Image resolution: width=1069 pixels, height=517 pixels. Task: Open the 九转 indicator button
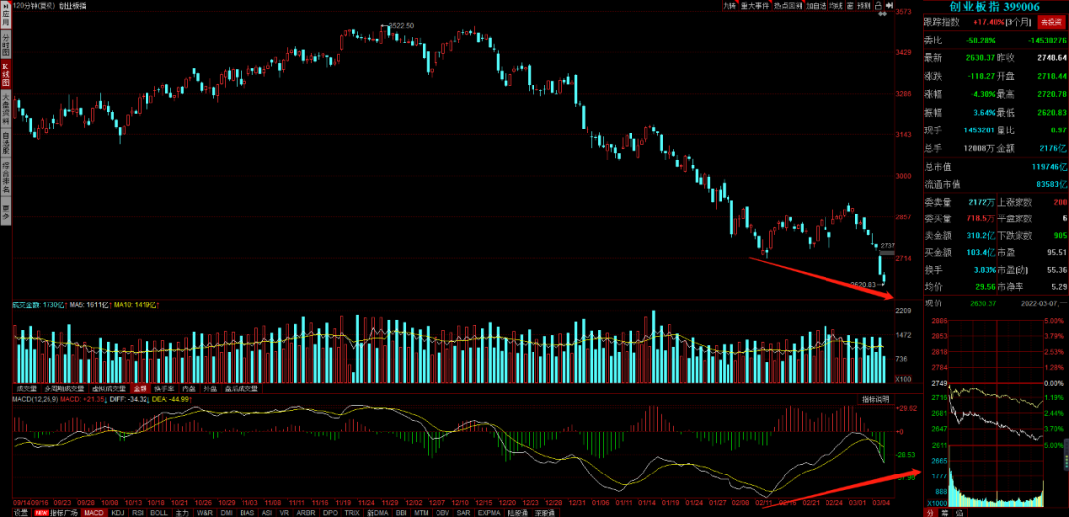pos(730,6)
